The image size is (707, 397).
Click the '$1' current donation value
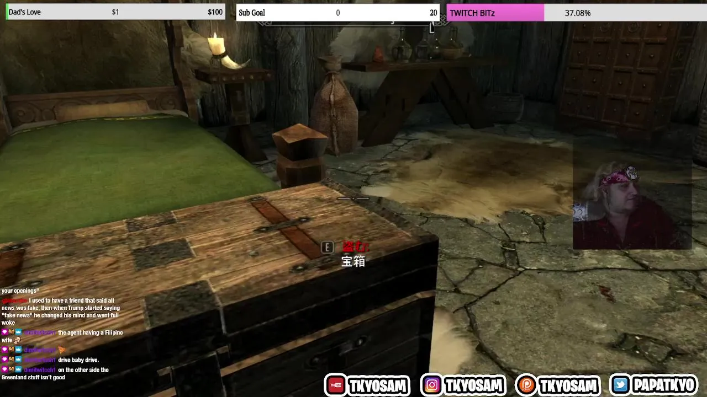point(115,12)
